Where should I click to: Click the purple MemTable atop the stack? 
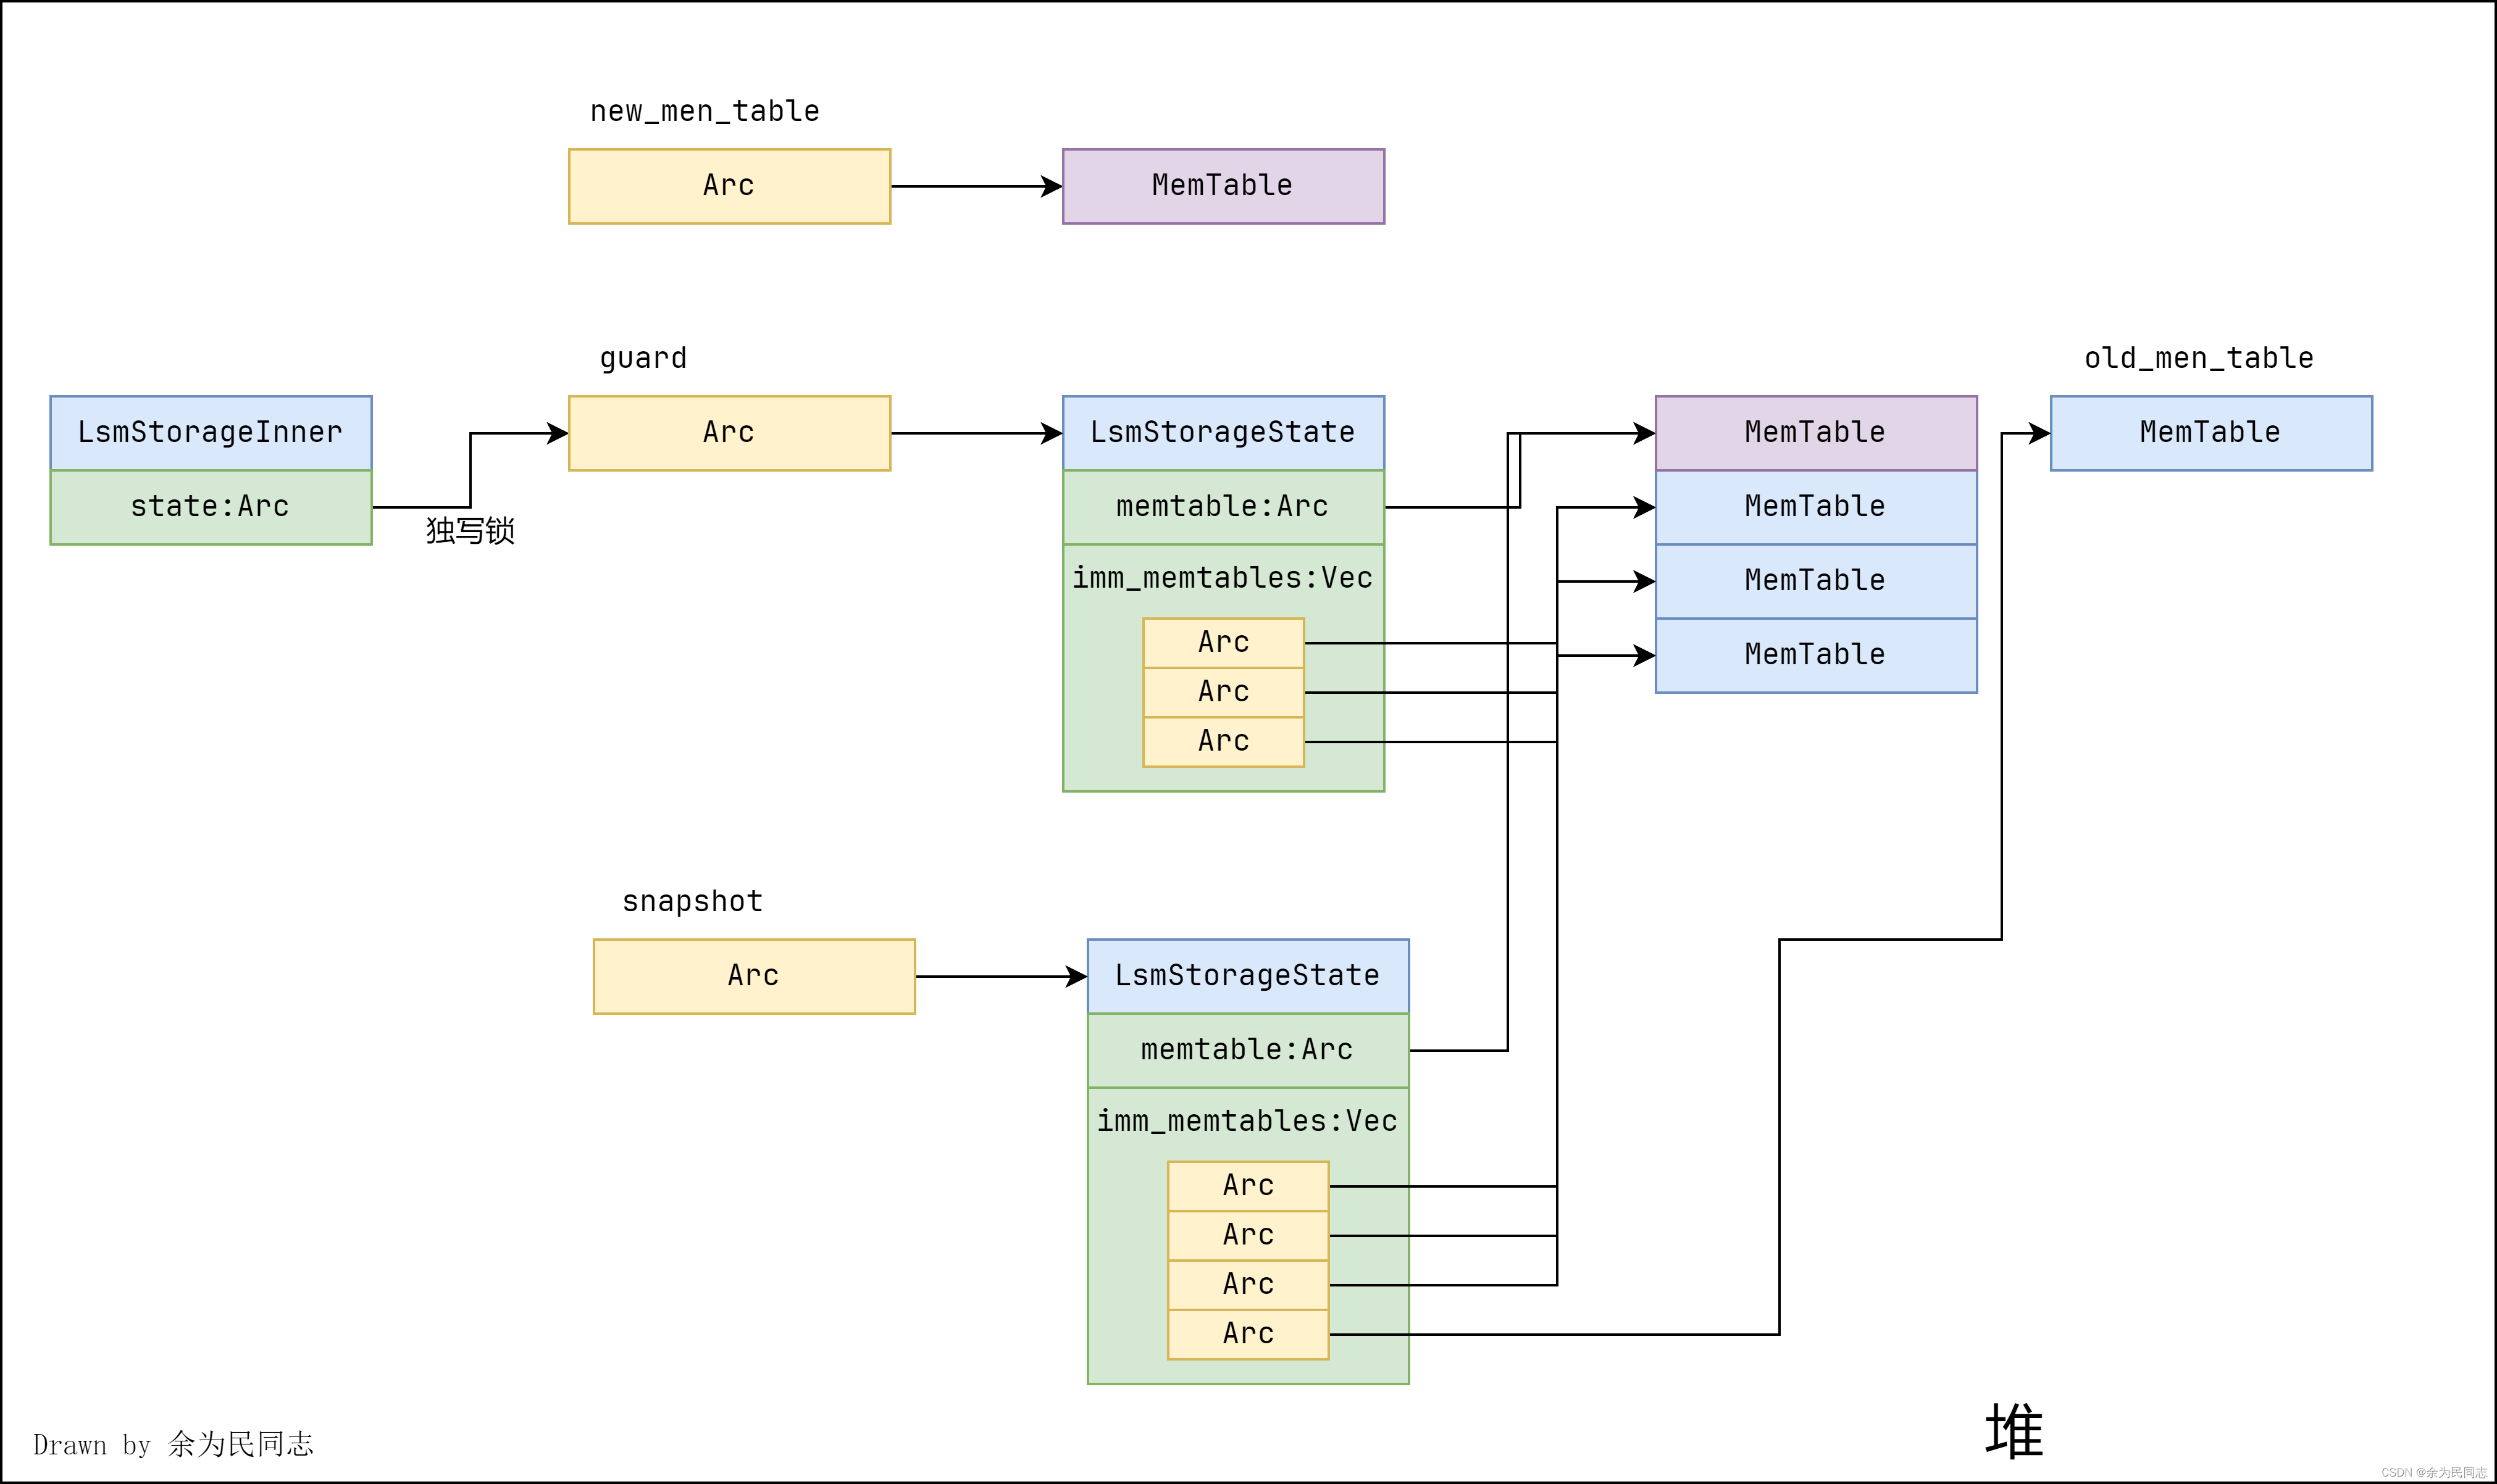pos(1815,433)
